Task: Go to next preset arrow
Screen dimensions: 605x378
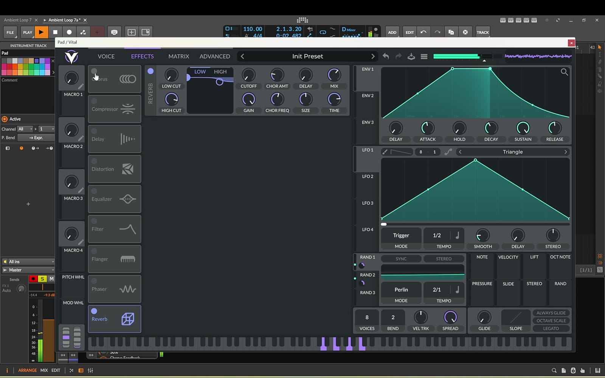Action: [373, 56]
